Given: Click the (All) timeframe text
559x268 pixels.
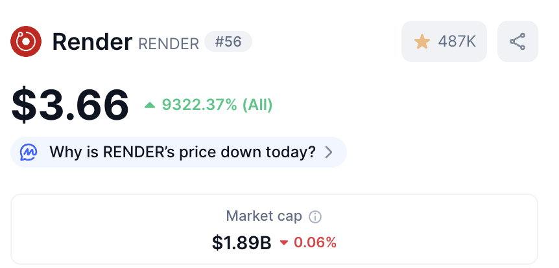Looking at the screenshot, I should tap(257, 105).
